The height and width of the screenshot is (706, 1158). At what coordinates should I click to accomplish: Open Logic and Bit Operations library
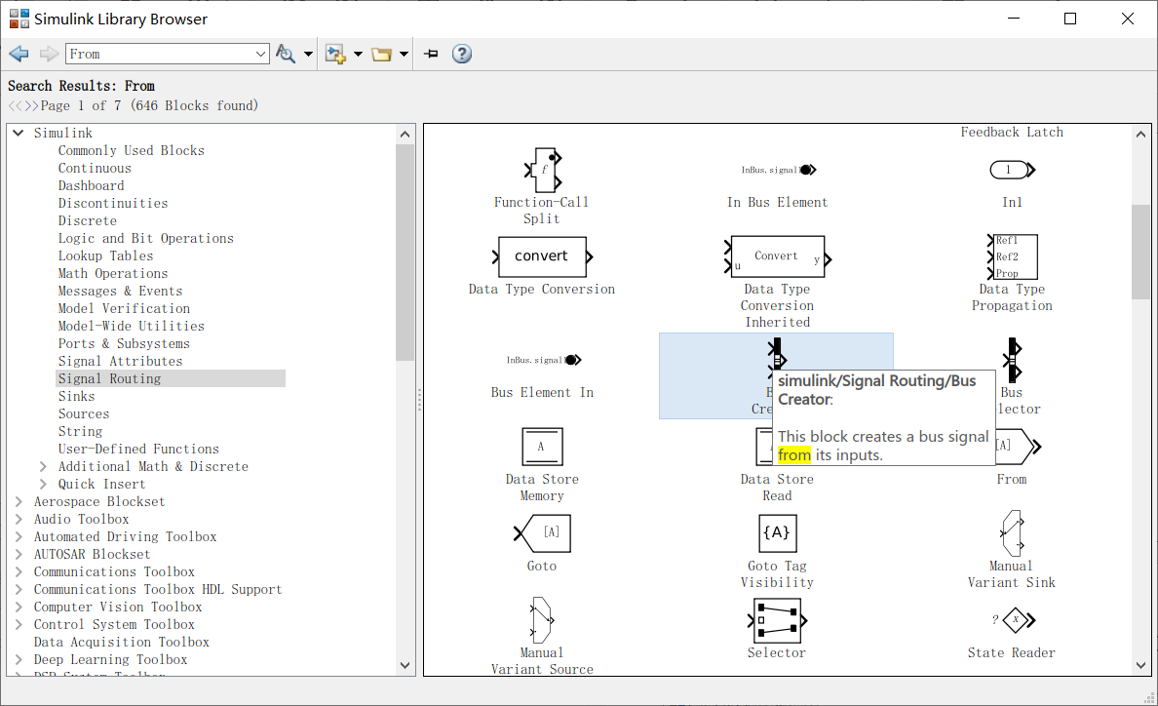click(x=146, y=239)
